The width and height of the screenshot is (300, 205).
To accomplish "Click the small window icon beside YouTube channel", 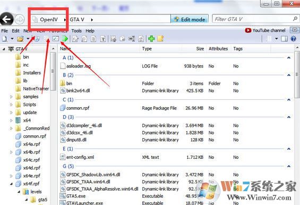I will click(295, 30).
